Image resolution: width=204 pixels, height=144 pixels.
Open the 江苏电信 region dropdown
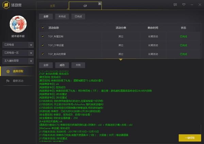click(18, 45)
